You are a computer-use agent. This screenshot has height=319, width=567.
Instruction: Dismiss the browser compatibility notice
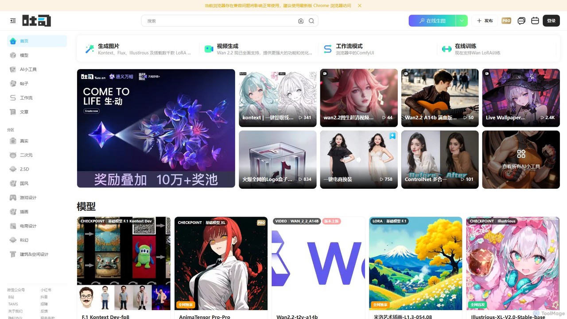pos(360,6)
